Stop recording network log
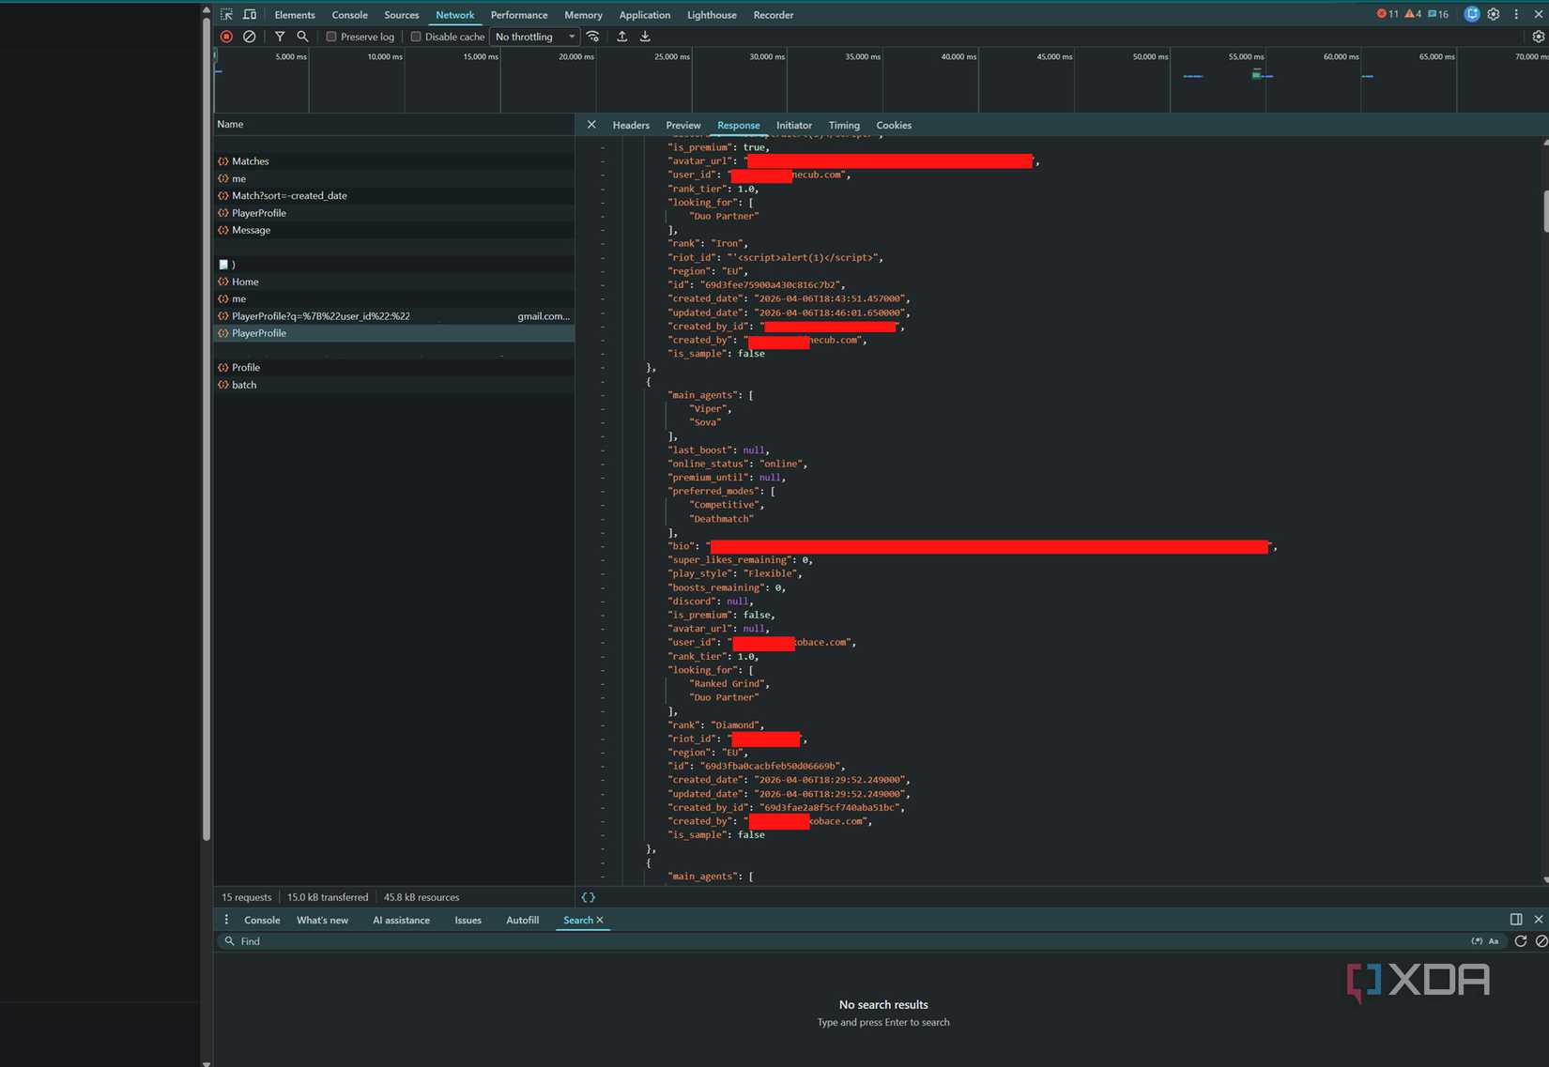Image resolution: width=1549 pixels, height=1067 pixels. [226, 36]
